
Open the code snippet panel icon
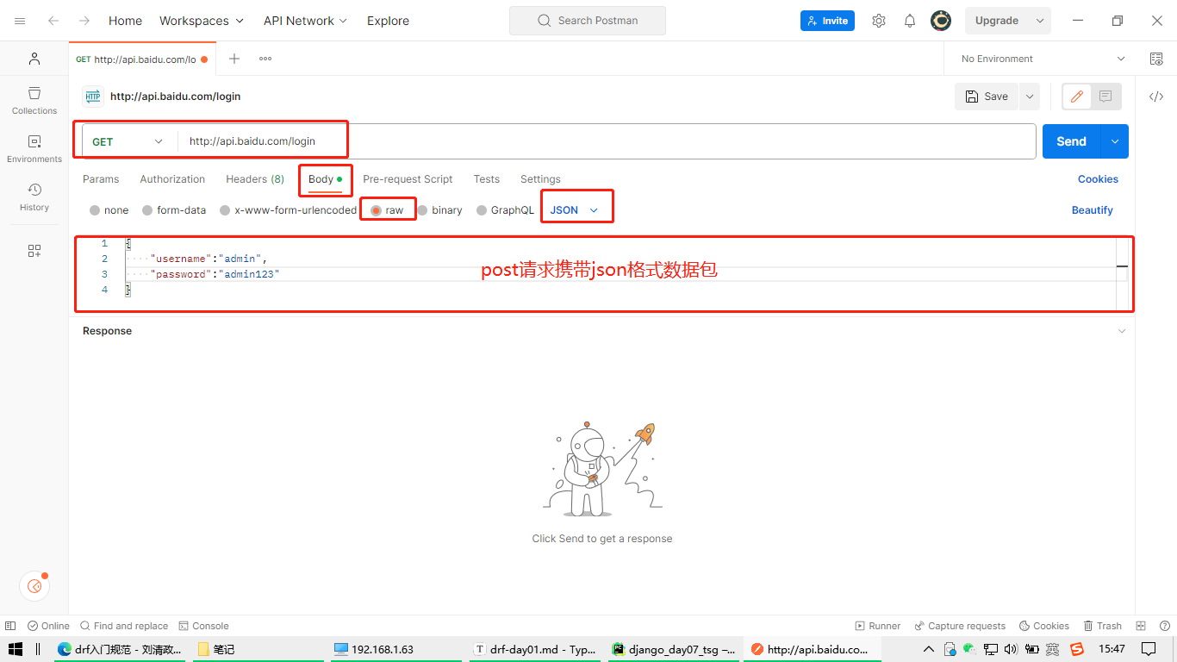click(1156, 97)
